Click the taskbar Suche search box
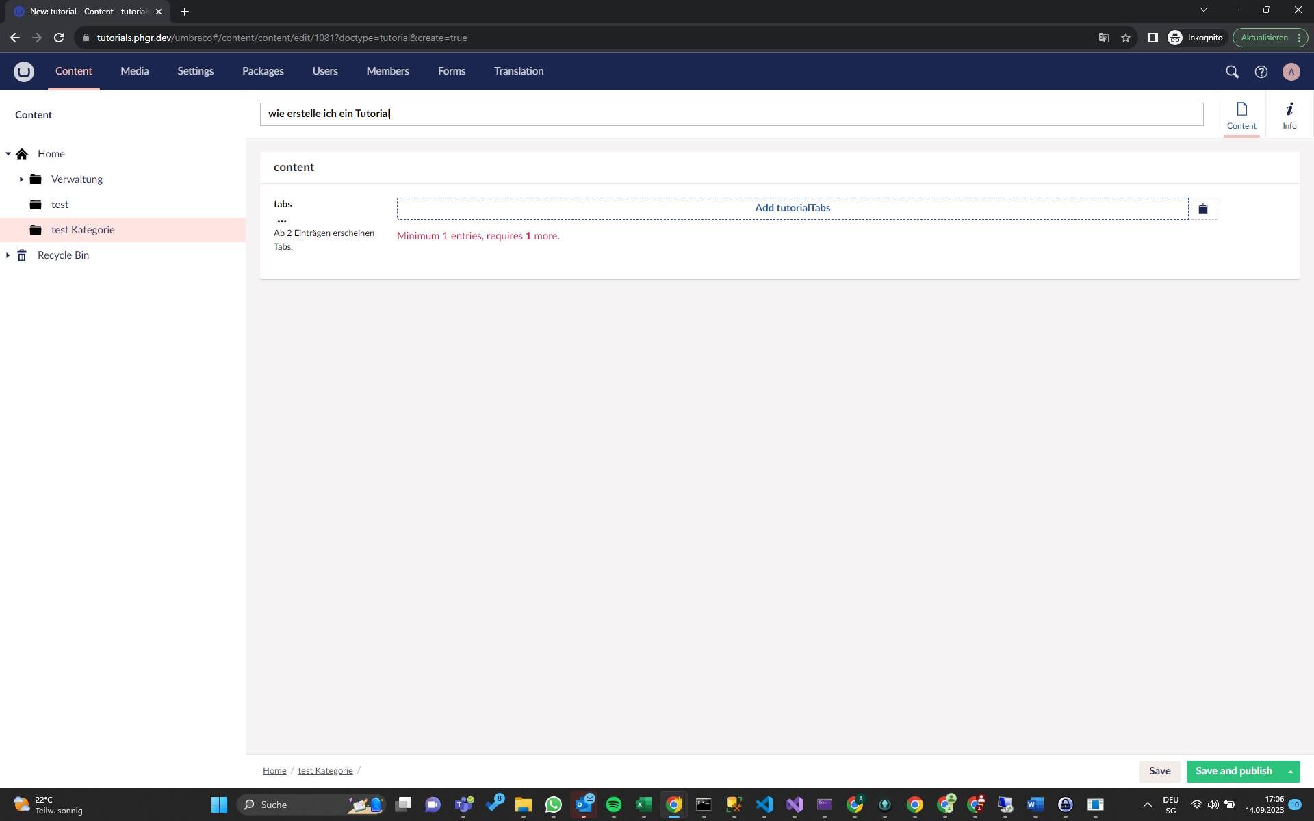 tap(311, 805)
